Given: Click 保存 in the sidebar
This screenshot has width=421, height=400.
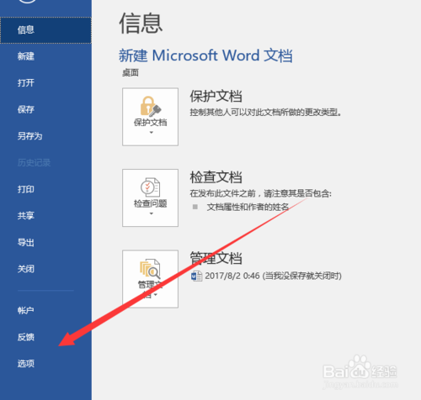Looking at the screenshot, I should tap(45, 109).
